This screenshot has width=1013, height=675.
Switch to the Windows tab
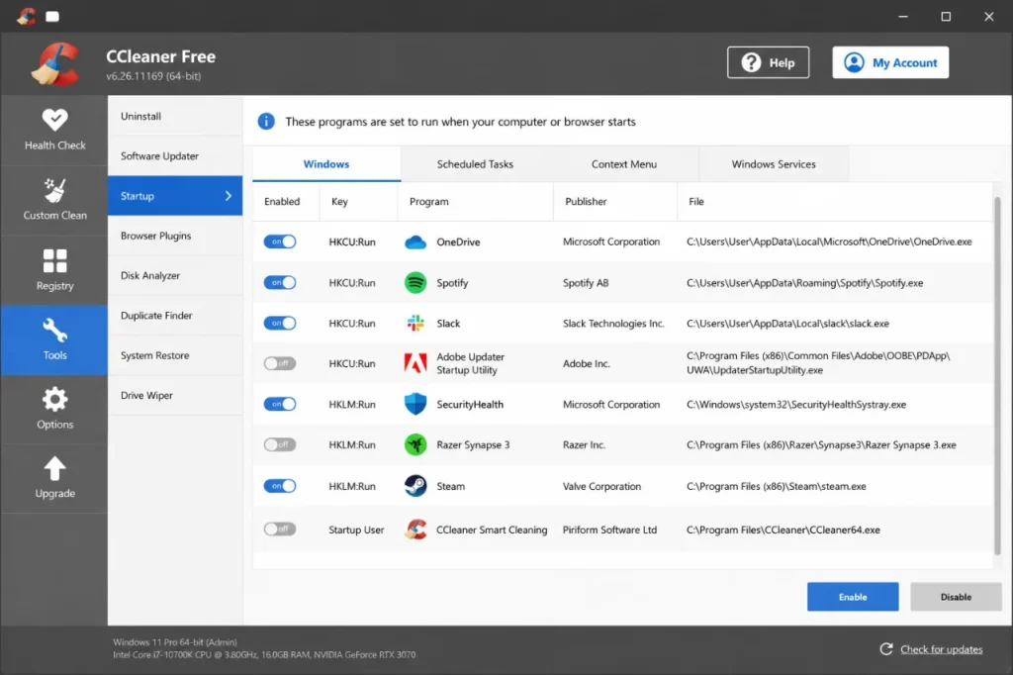[326, 164]
